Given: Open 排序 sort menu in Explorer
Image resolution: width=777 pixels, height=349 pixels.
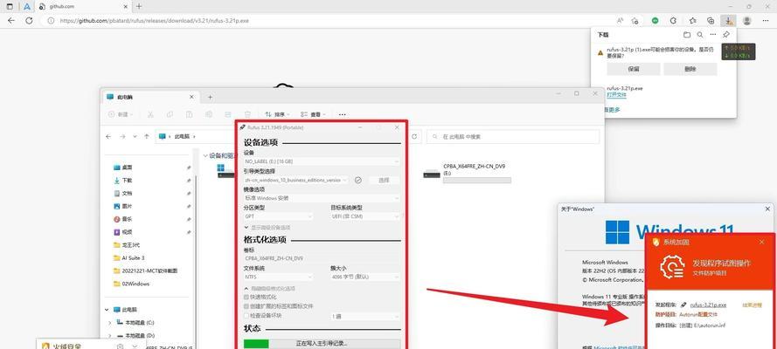Looking at the screenshot, I should pyautogui.click(x=278, y=114).
